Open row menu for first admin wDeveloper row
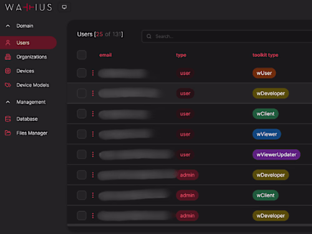Viewport: 312px width, 234px height. click(93, 175)
